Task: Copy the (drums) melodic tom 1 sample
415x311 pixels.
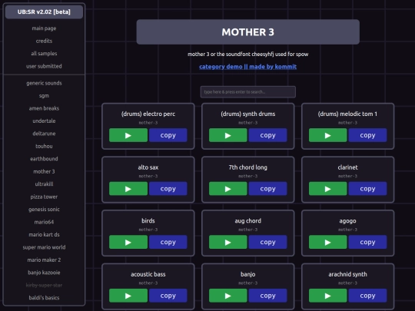Action: (367, 135)
